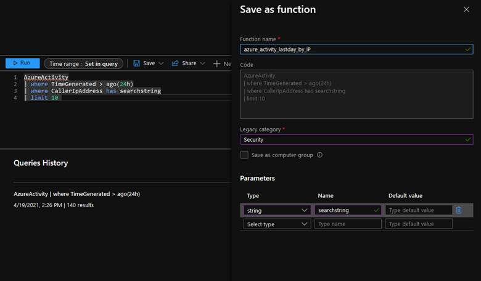Click query line 1 AzureActivity
The width and height of the screenshot is (481, 281).
46,77
